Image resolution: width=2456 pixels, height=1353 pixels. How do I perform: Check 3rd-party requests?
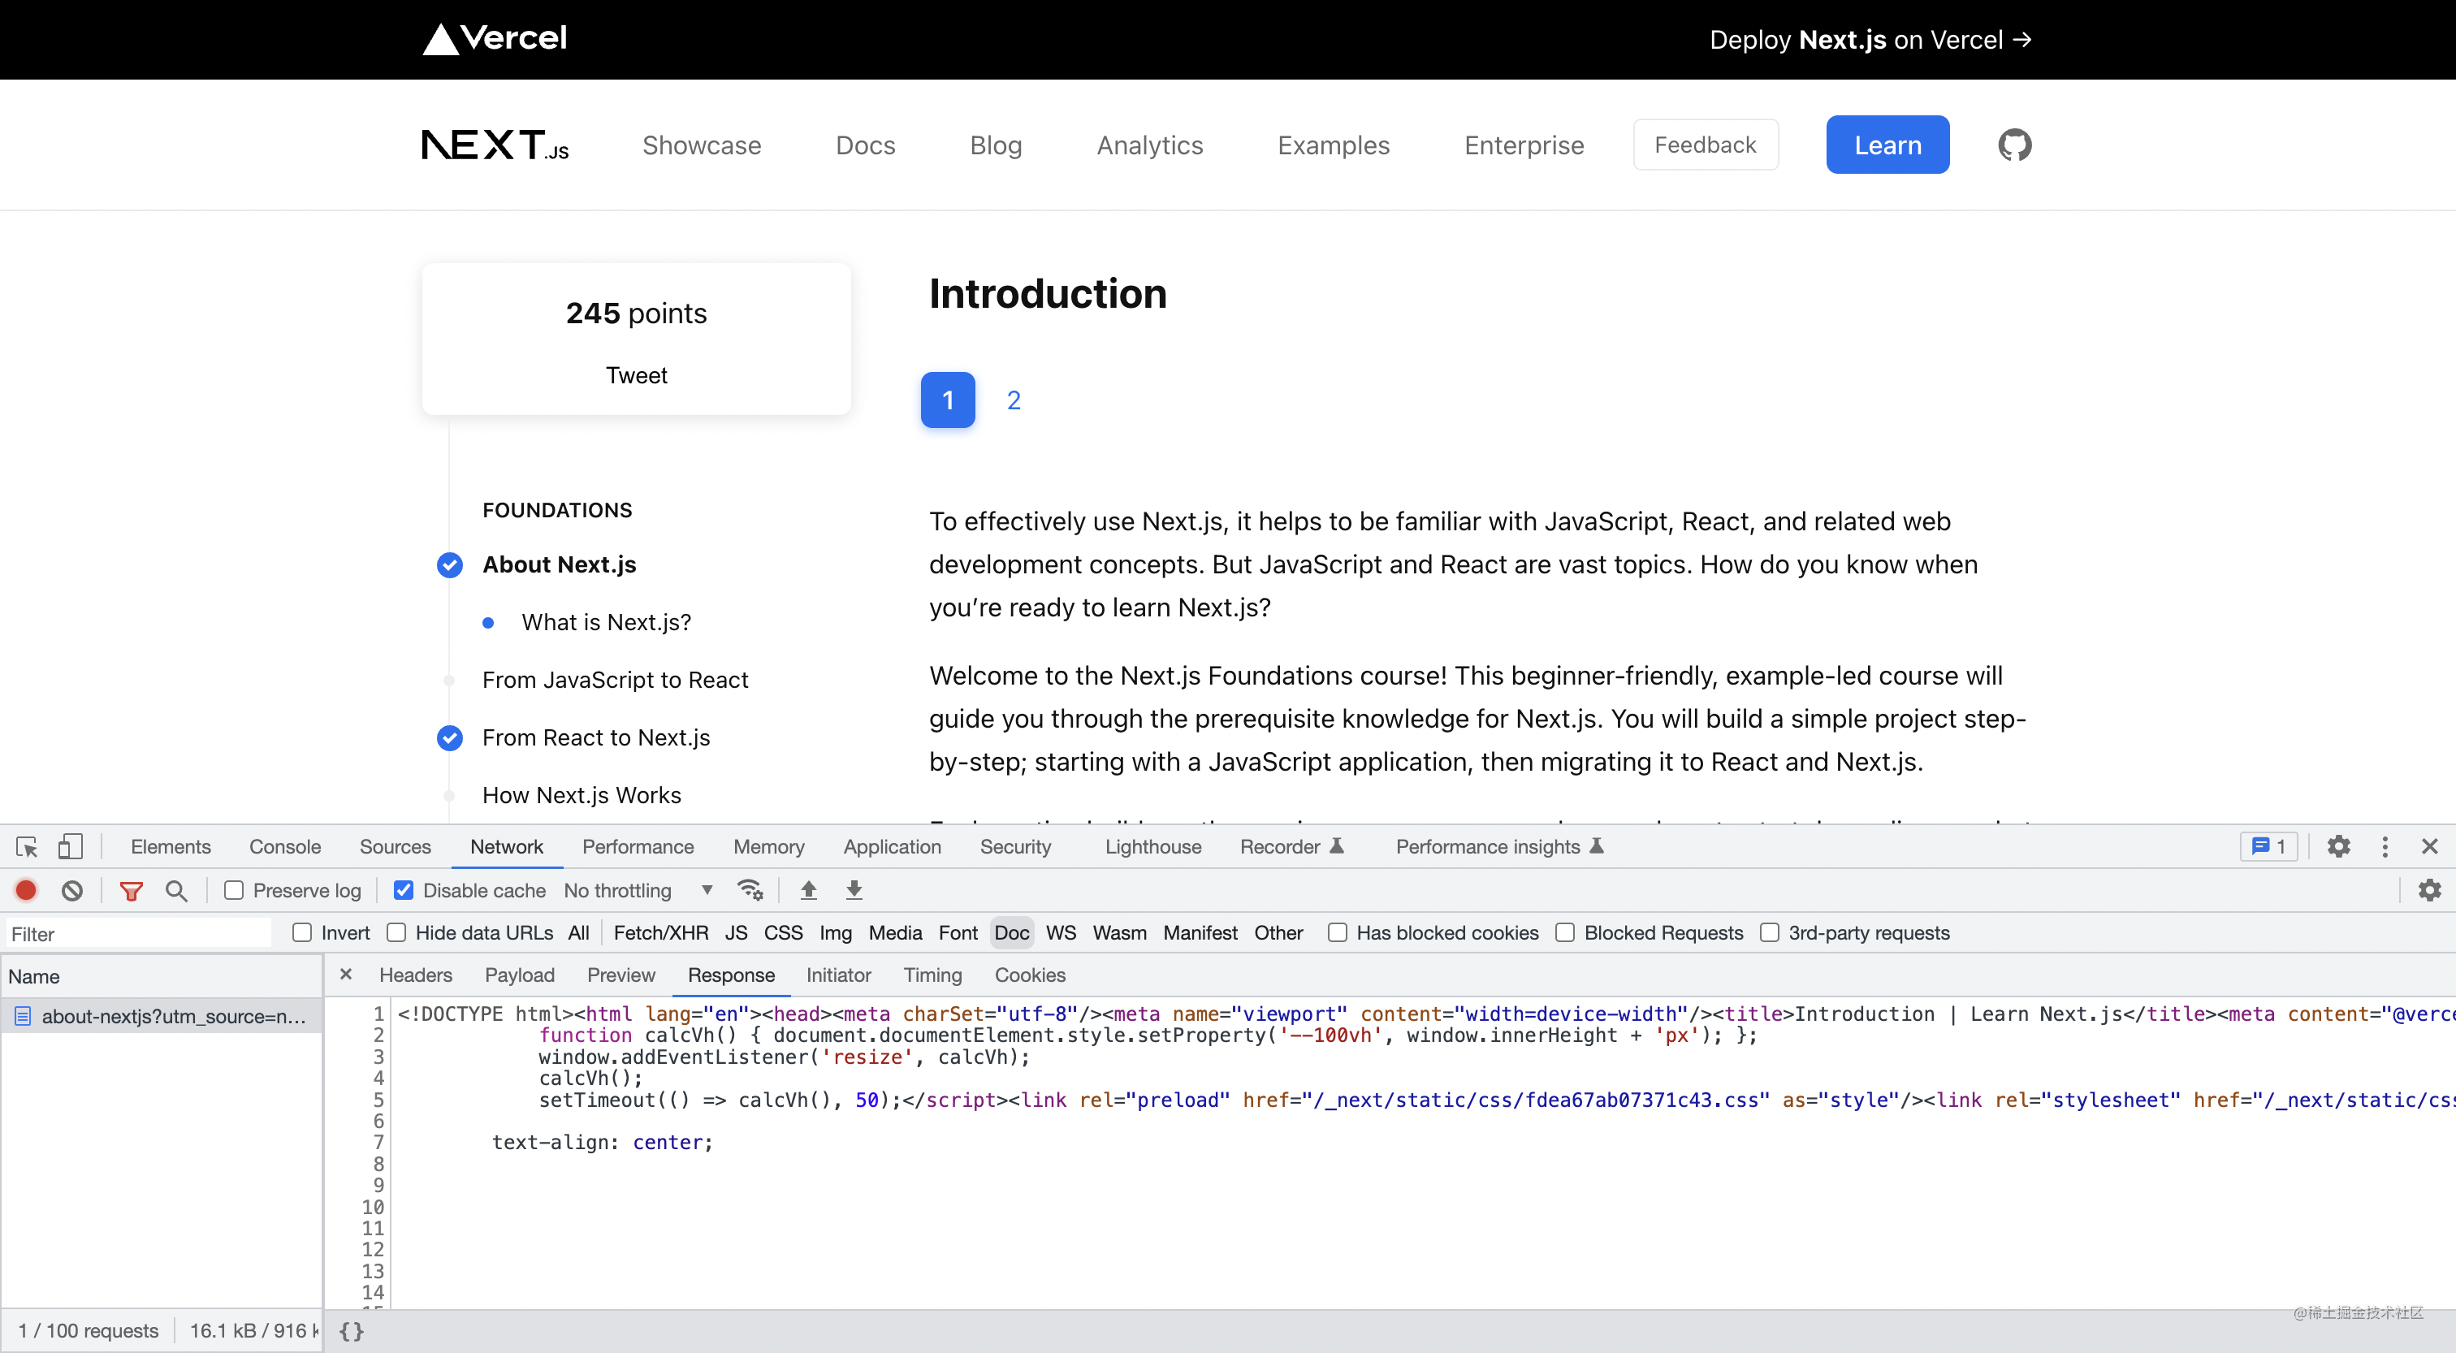[1770, 932]
